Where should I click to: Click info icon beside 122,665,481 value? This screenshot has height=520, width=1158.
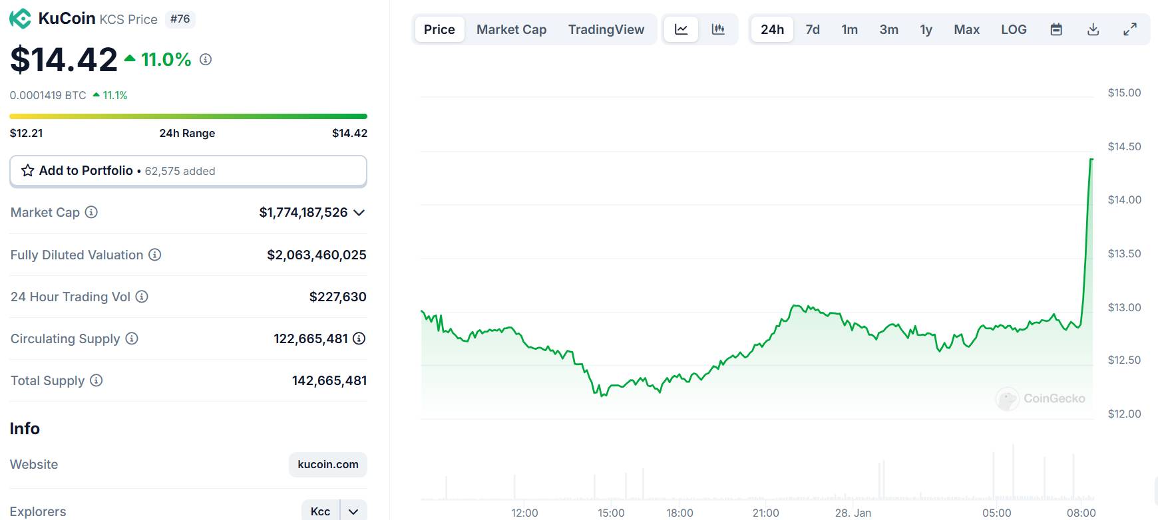[x=359, y=338]
